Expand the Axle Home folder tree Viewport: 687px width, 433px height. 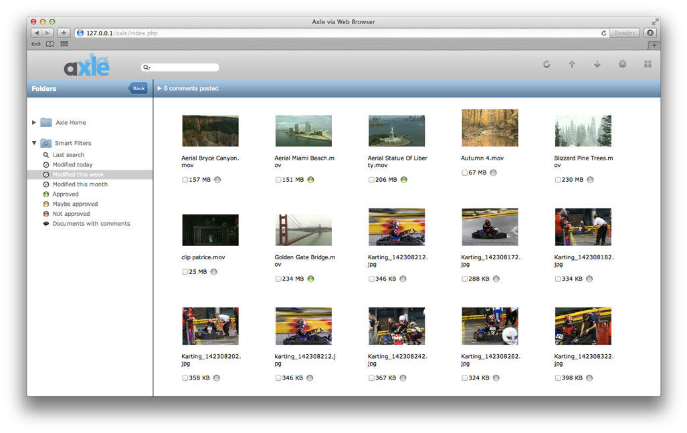click(x=34, y=122)
